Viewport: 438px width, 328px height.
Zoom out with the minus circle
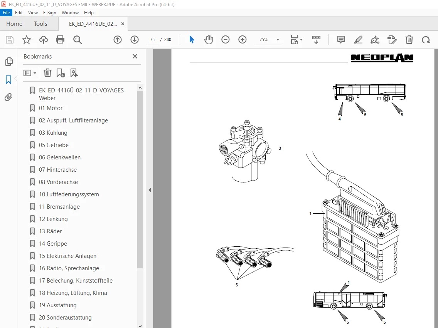pyautogui.click(x=226, y=40)
